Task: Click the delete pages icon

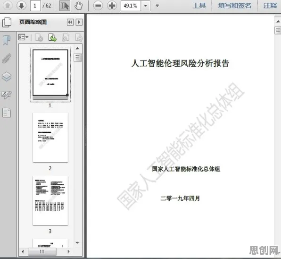Action: pos(39,37)
